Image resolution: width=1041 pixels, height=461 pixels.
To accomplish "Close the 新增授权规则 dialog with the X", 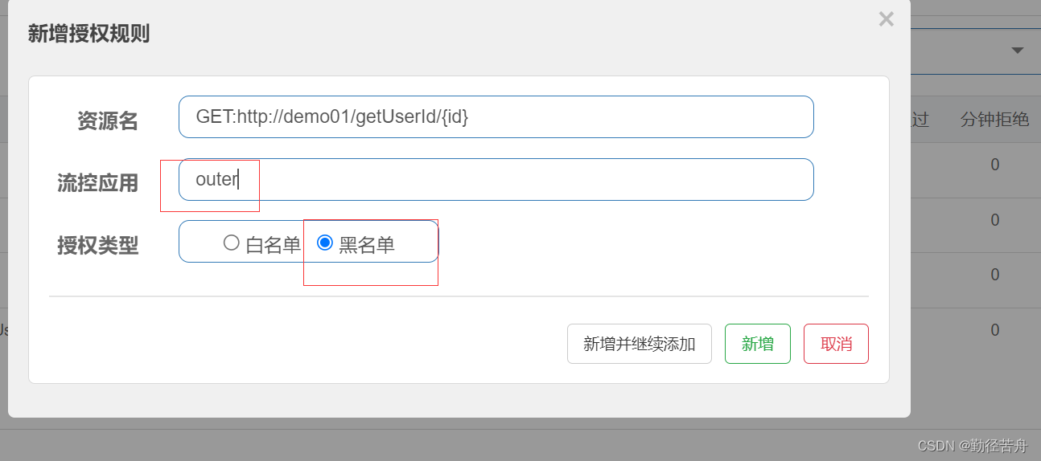I will point(886,19).
